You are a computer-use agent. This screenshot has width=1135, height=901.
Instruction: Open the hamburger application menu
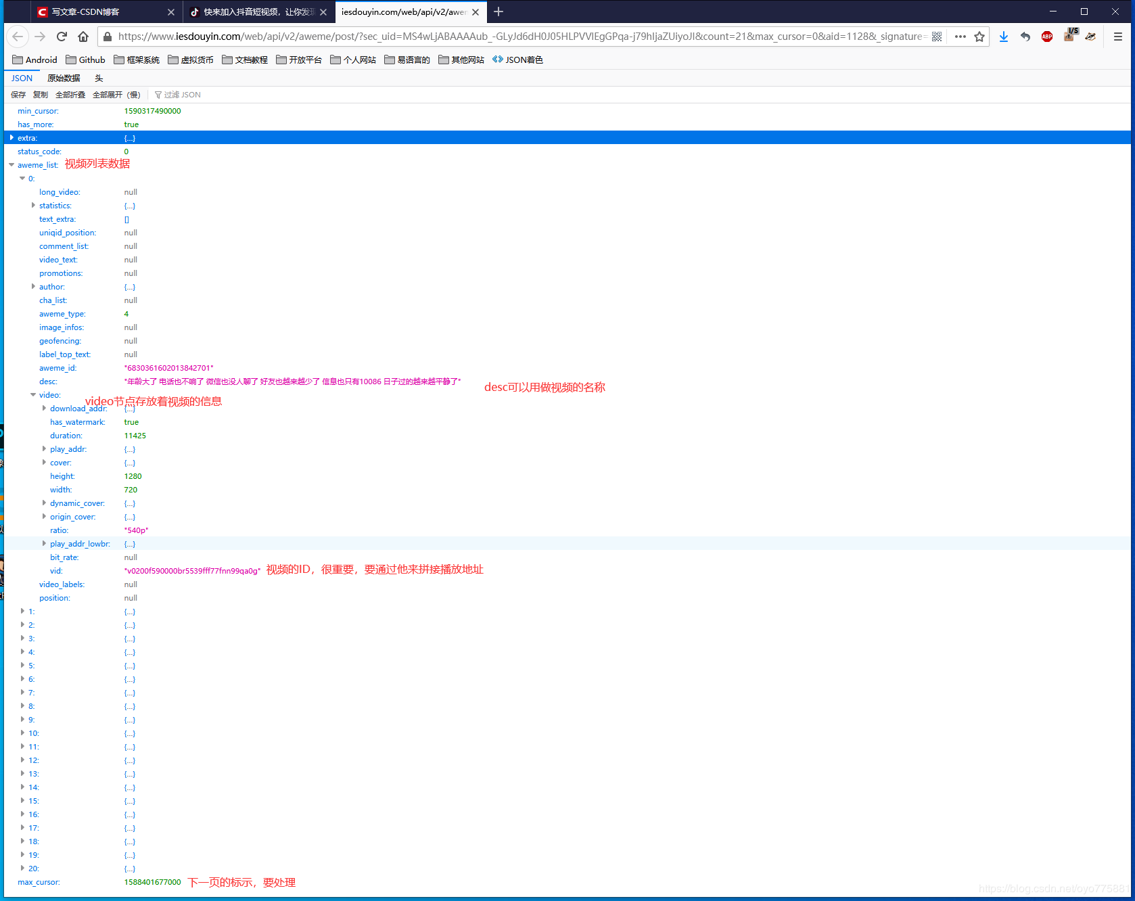[1117, 37]
